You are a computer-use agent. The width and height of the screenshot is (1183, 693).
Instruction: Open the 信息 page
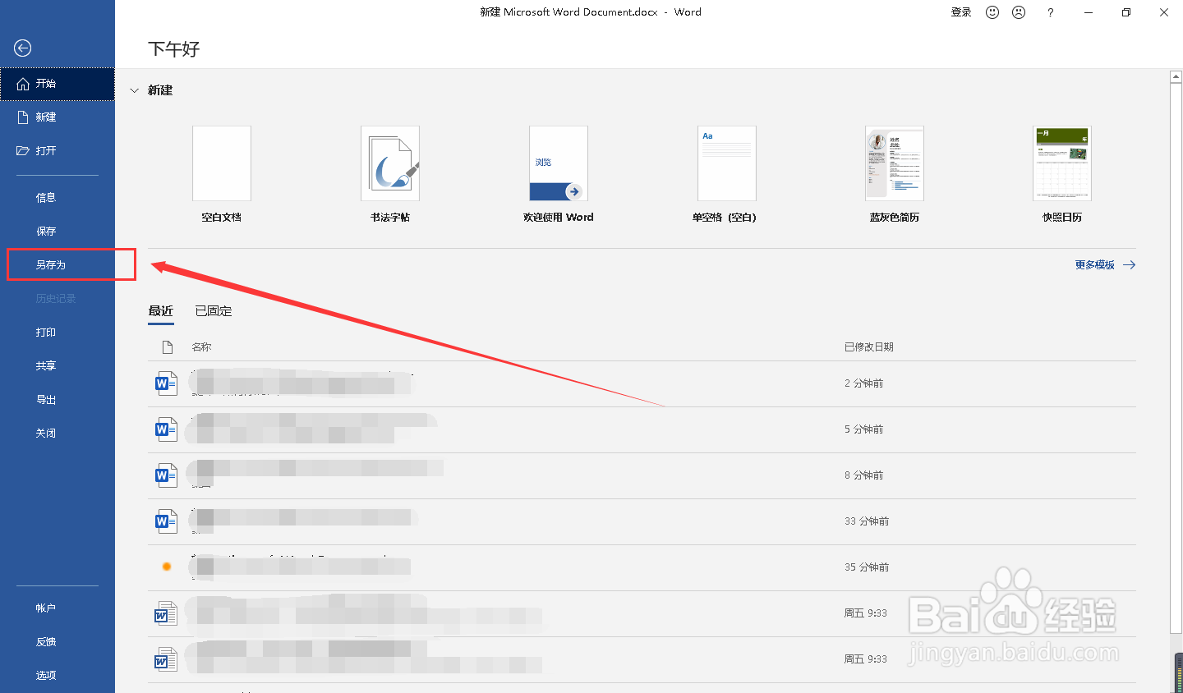pos(58,198)
